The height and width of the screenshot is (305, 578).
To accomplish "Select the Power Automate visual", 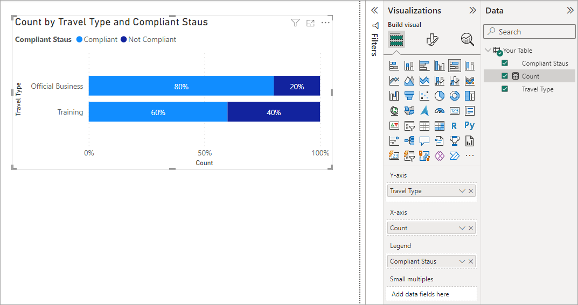I will pos(455,155).
